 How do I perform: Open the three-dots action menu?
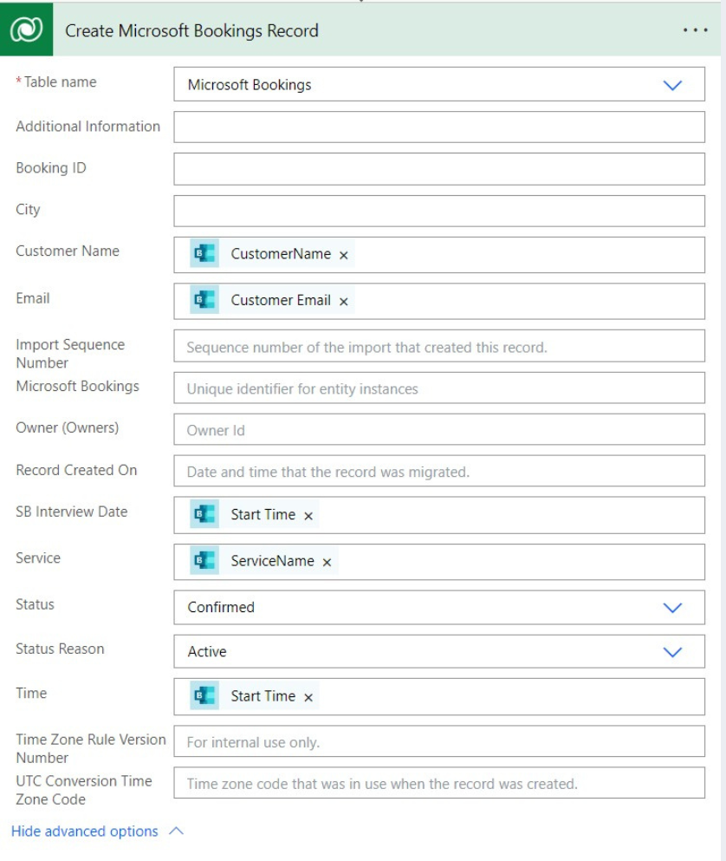coord(695,30)
